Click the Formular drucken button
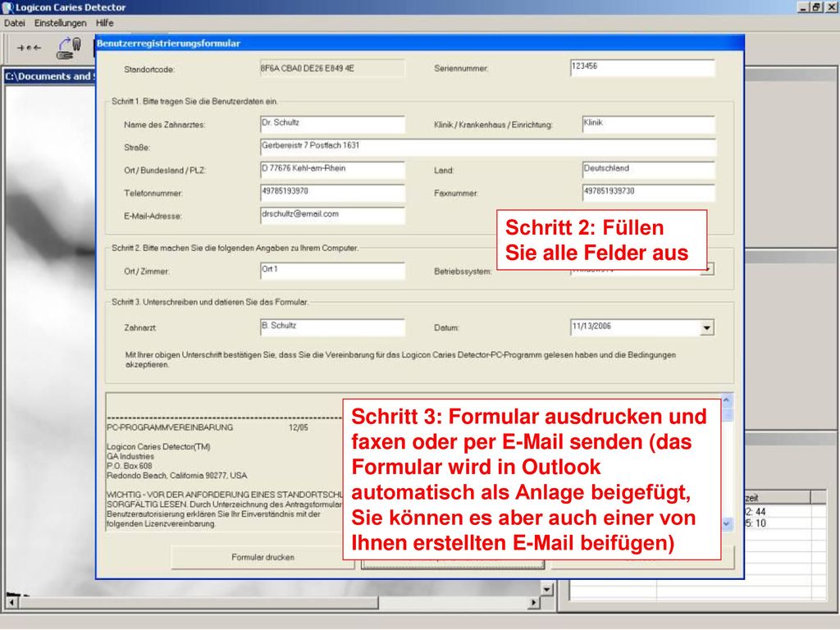The image size is (840, 630). click(262, 557)
